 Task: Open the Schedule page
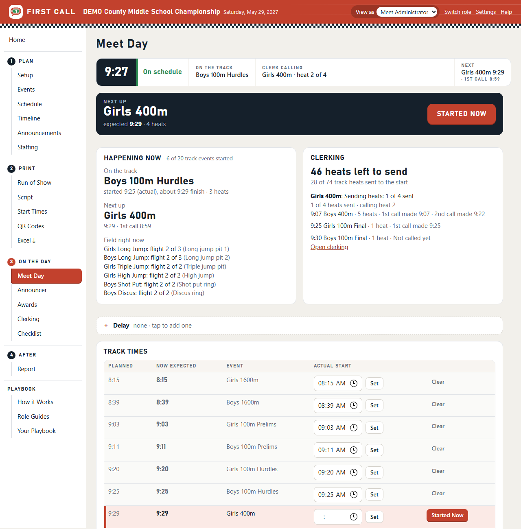point(30,104)
